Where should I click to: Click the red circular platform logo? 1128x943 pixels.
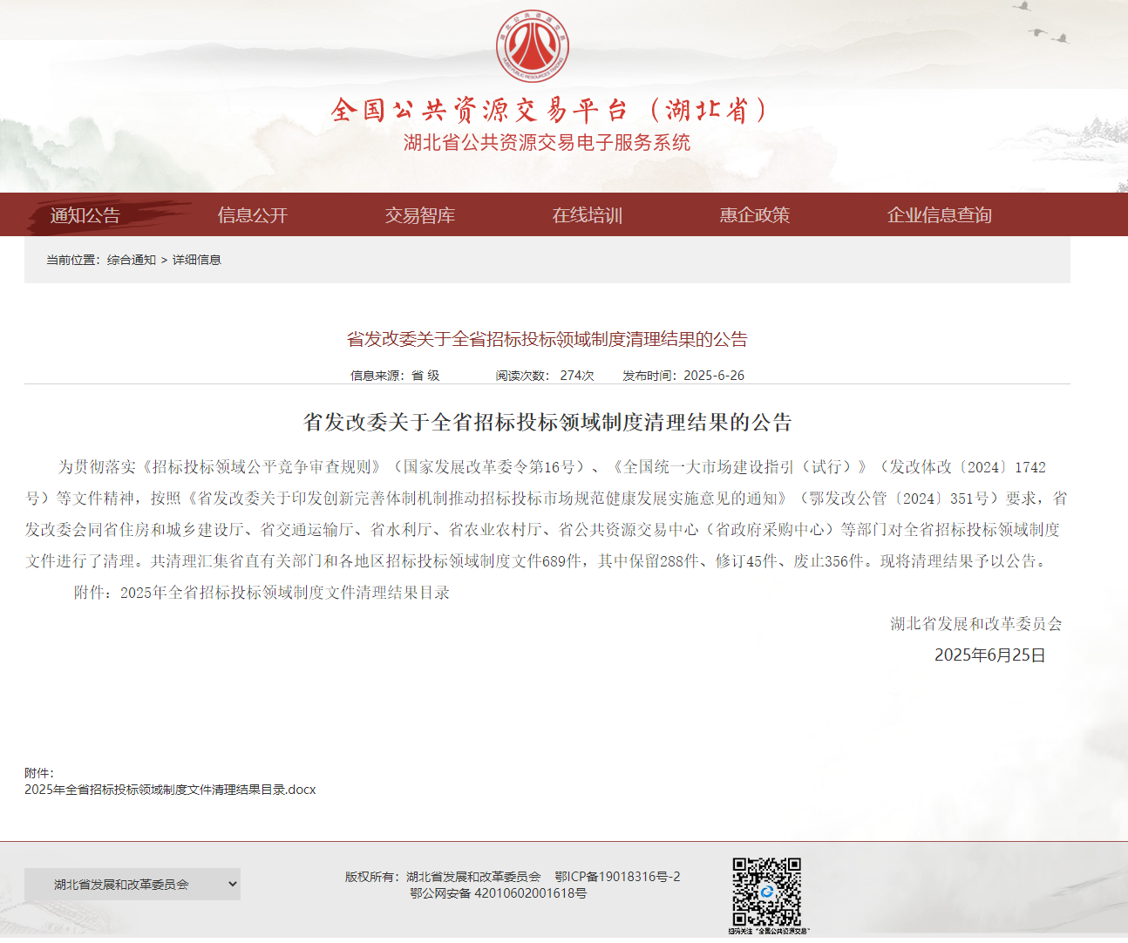point(532,47)
